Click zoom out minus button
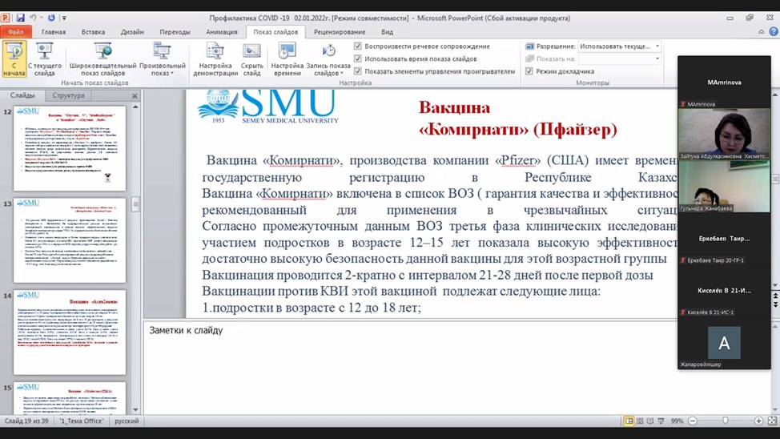This screenshot has height=439, width=780. [x=693, y=421]
